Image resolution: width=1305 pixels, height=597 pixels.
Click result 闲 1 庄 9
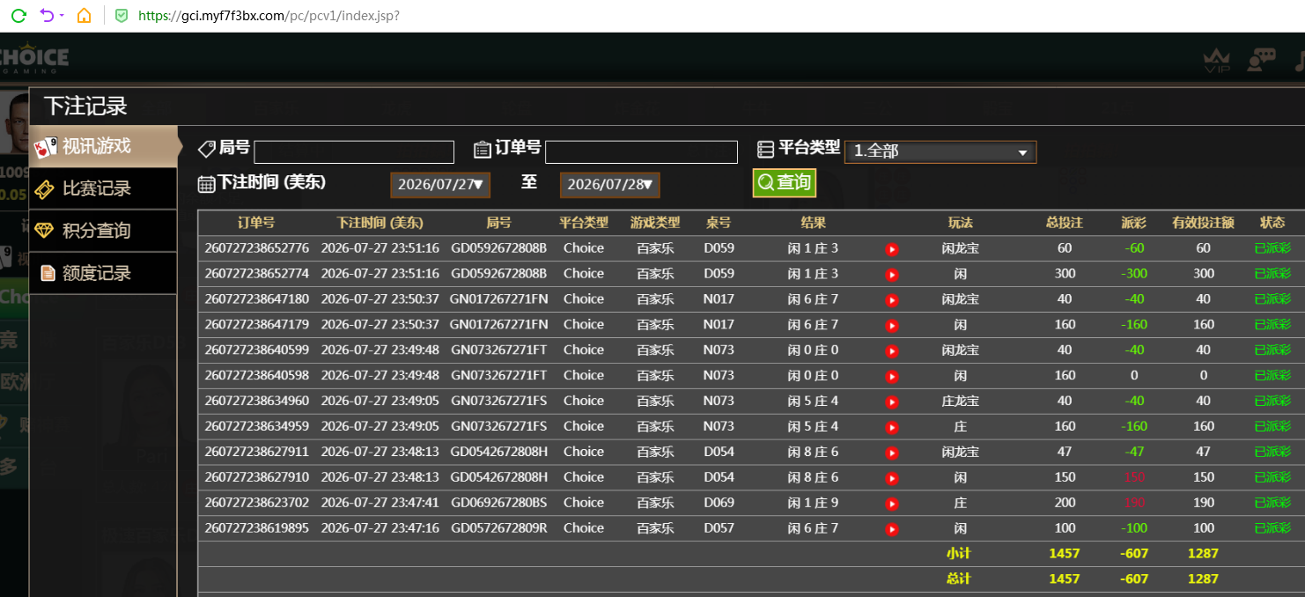click(x=813, y=503)
